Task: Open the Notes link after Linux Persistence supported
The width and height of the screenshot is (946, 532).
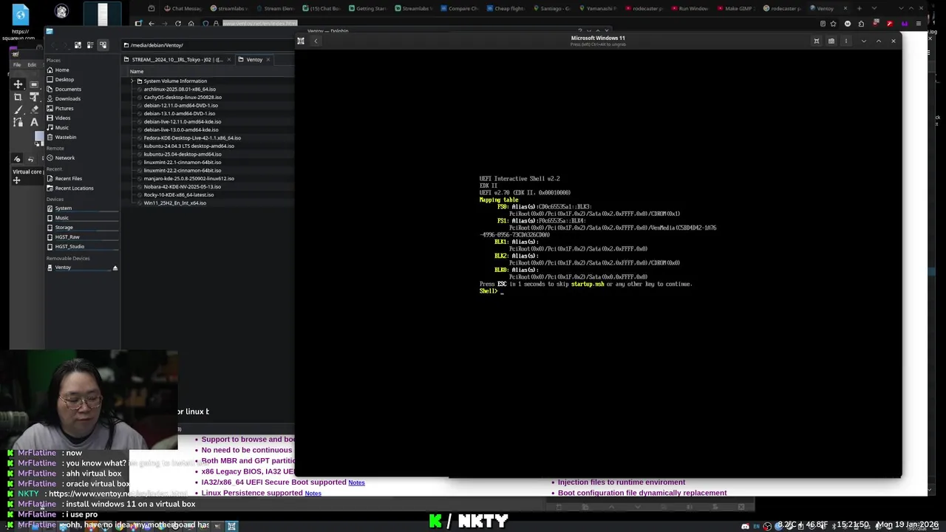Action: point(313,493)
